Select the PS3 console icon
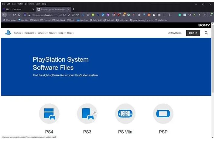This screenshot has height=145, width=216. pyautogui.click(x=87, y=114)
